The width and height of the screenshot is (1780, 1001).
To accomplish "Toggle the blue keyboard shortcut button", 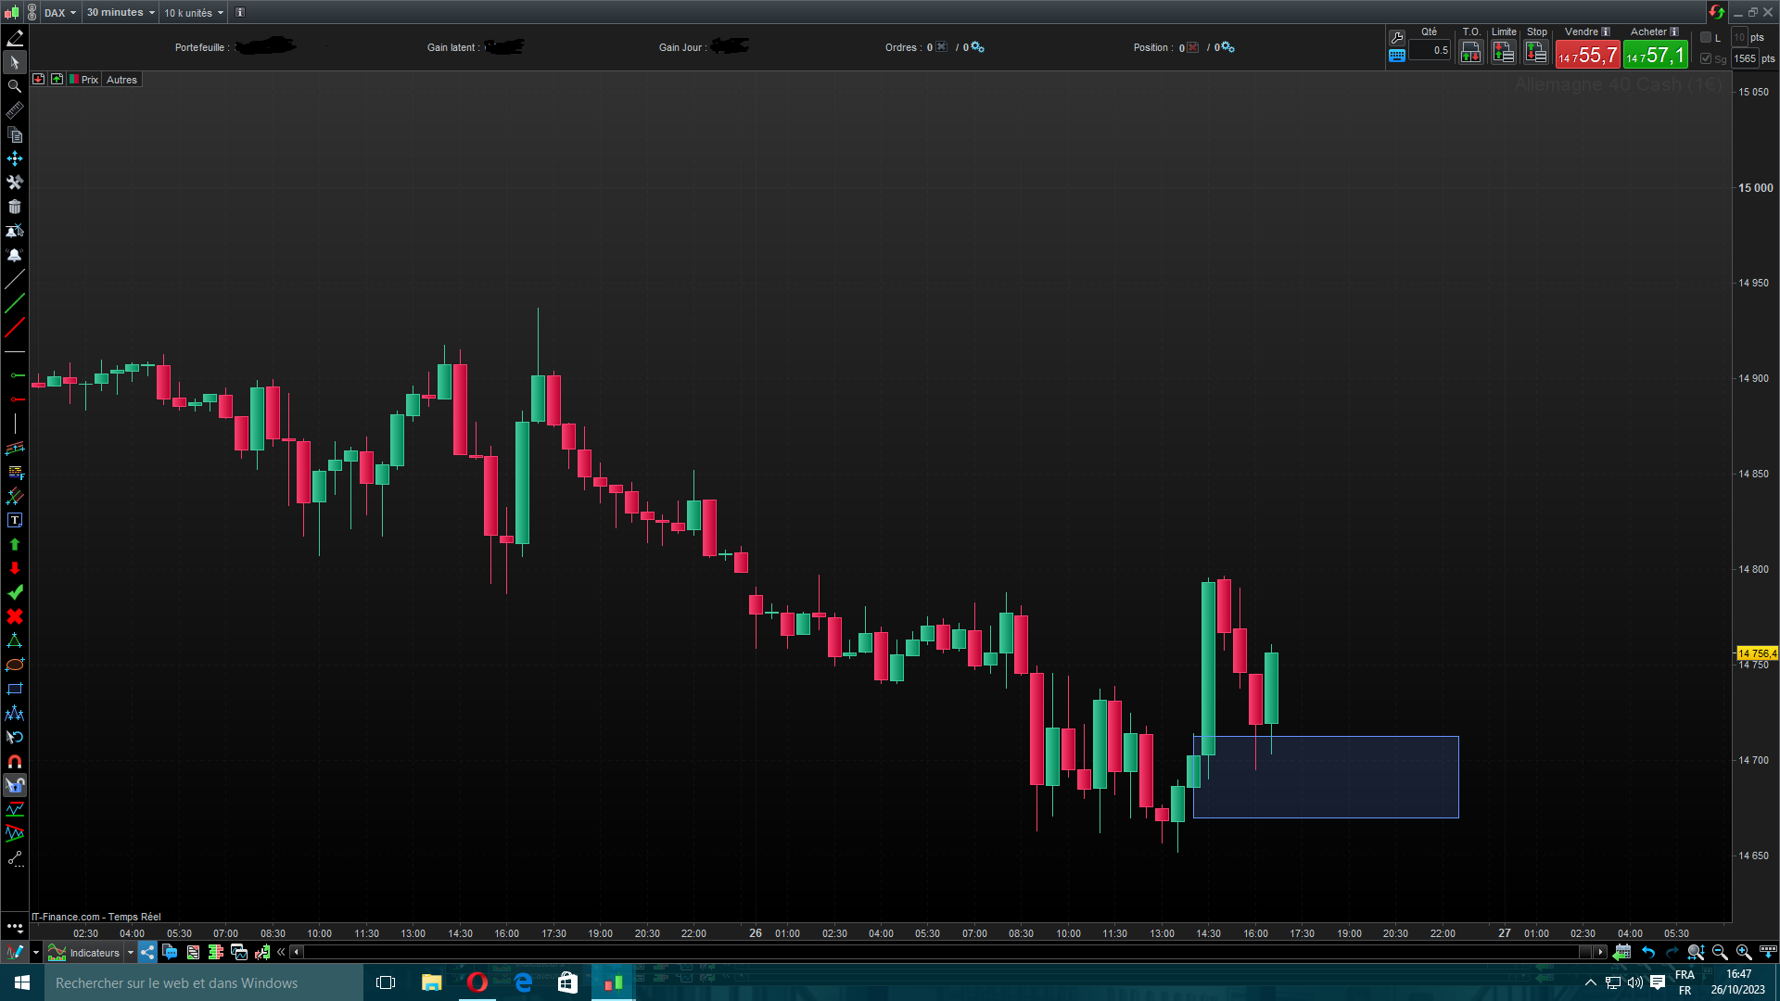I will [x=1397, y=56].
